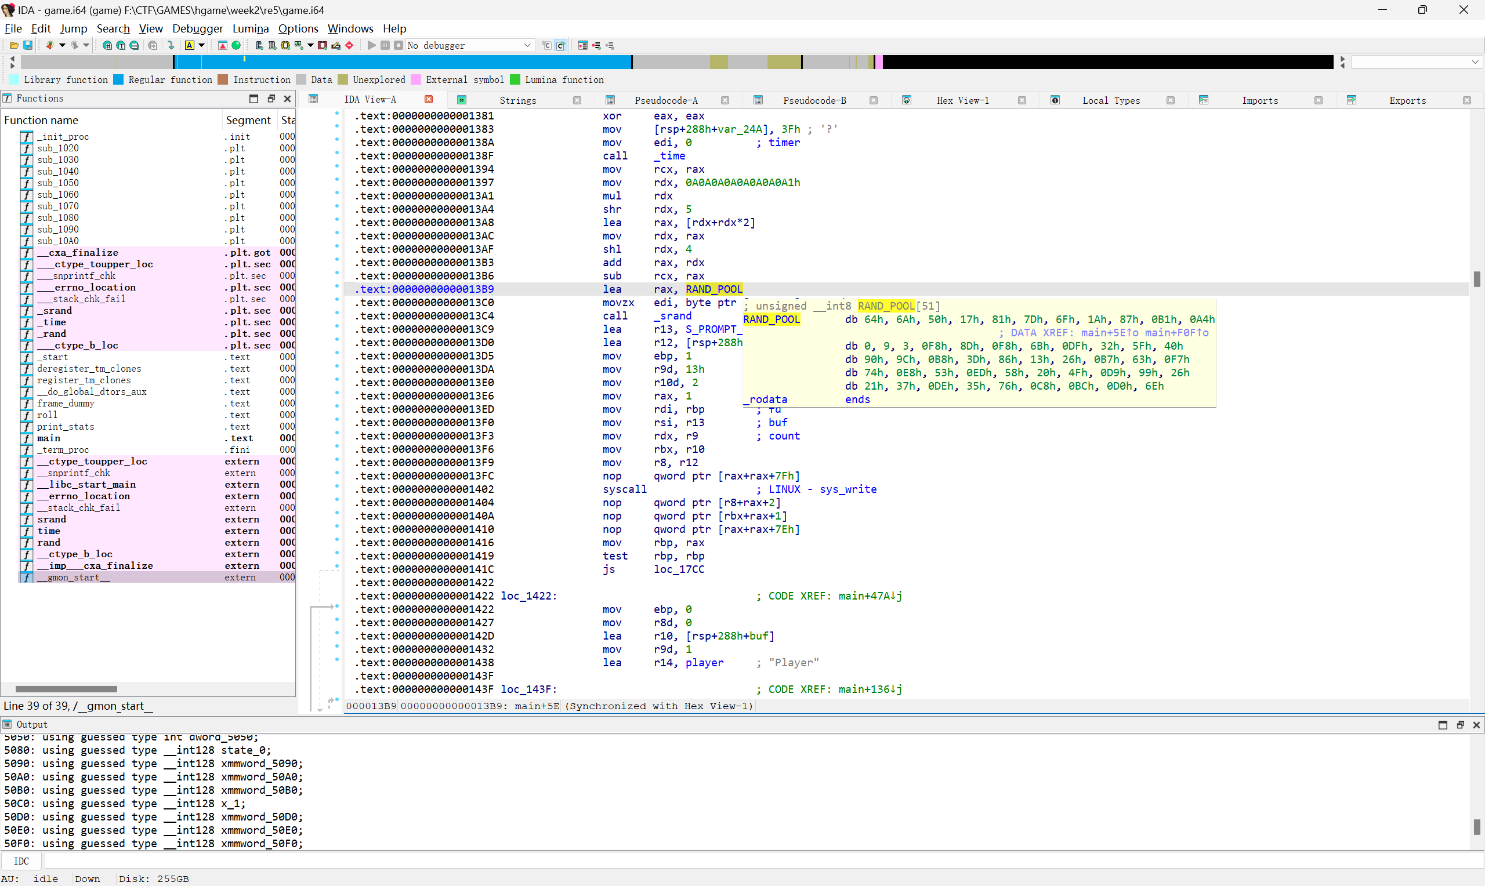
Task: Click the External symbol pink color swatch
Action: (x=416, y=79)
